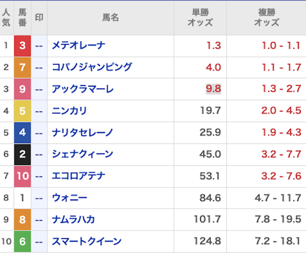Click the highlighted 9.8 win odds value
This screenshot has height=254, width=306.
pos(213,89)
